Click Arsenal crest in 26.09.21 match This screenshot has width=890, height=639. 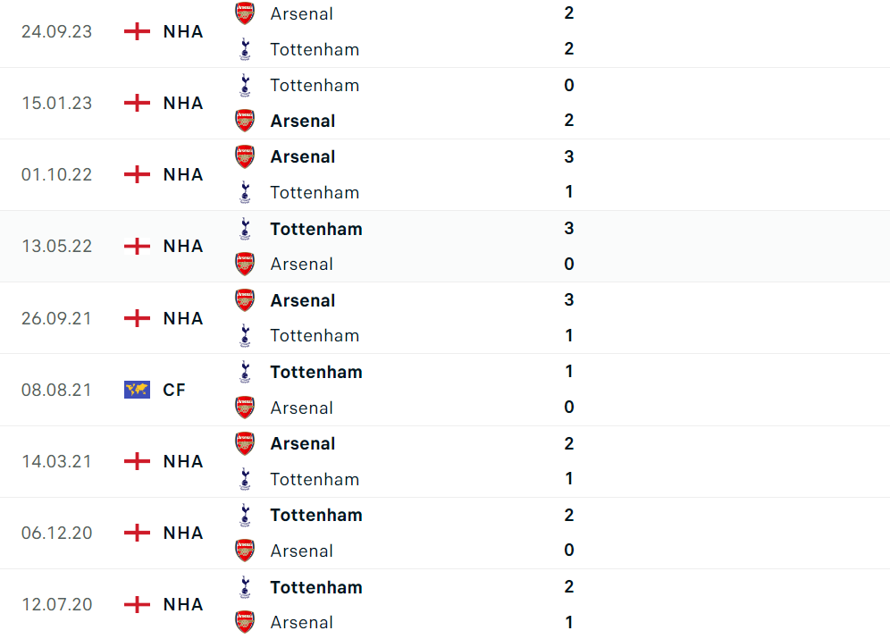click(245, 300)
